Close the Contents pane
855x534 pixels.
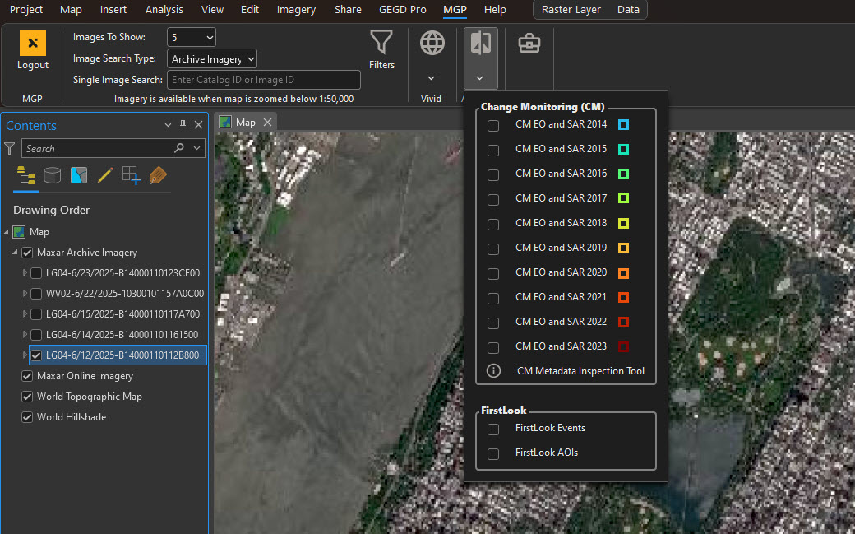point(198,124)
